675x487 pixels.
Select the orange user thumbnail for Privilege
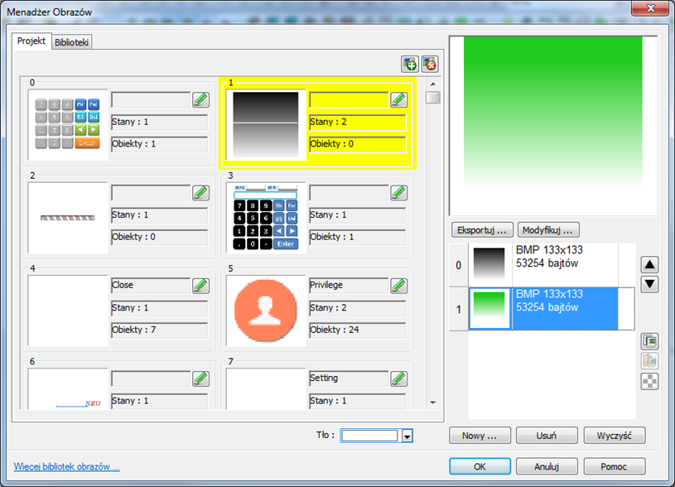266,311
